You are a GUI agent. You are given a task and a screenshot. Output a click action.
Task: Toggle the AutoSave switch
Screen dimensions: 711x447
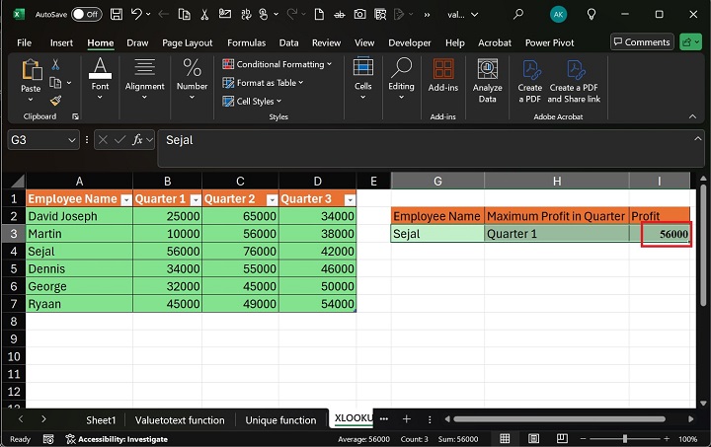[86, 15]
